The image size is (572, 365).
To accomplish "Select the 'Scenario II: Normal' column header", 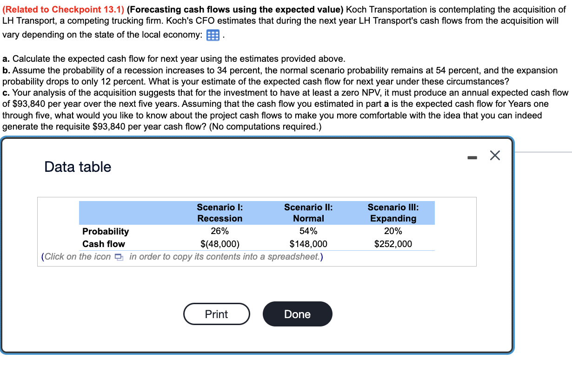I will 308,213.
